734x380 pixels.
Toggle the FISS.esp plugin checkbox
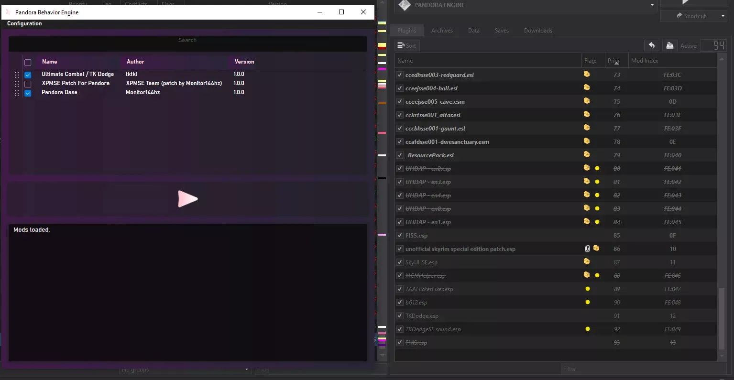(400, 236)
